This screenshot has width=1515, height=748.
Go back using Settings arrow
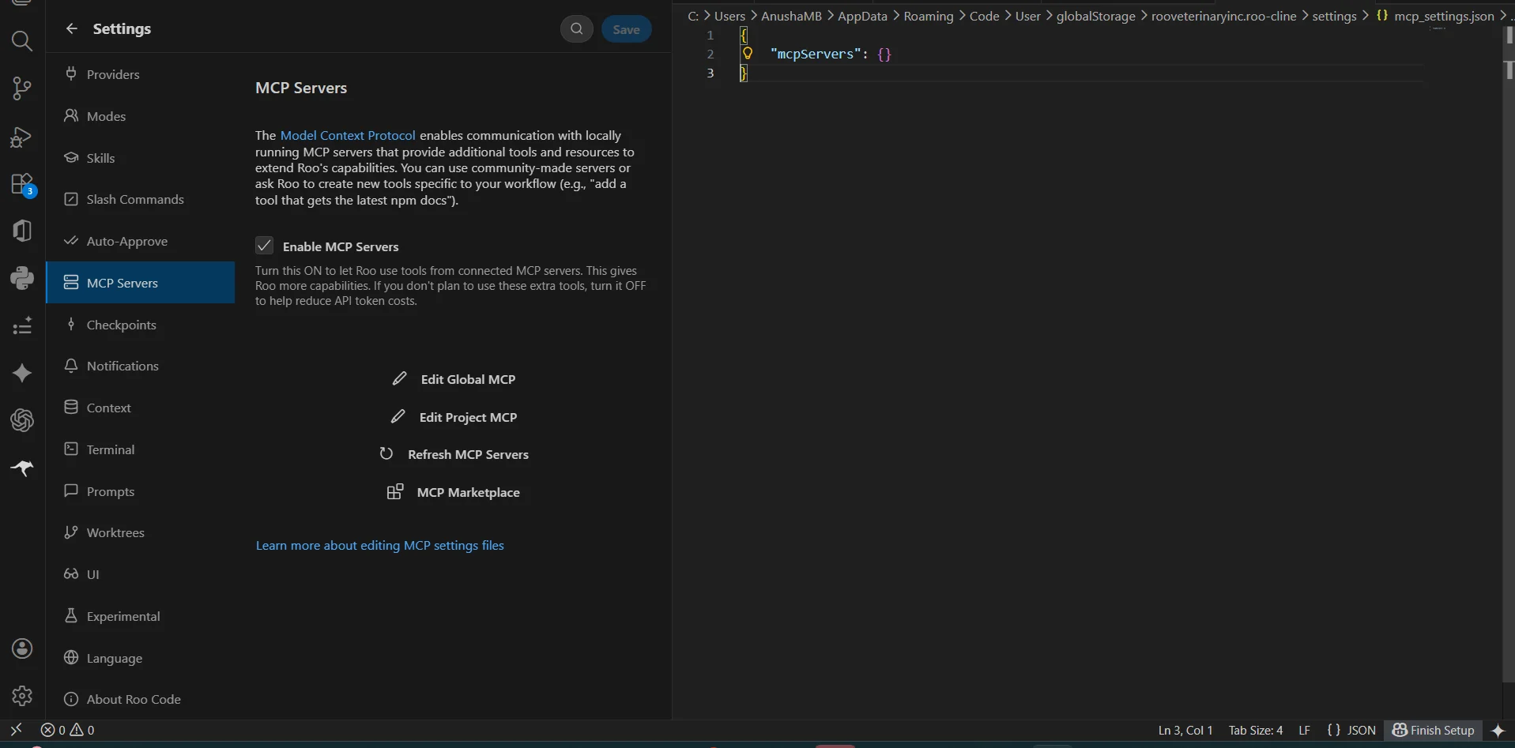pos(72,28)
